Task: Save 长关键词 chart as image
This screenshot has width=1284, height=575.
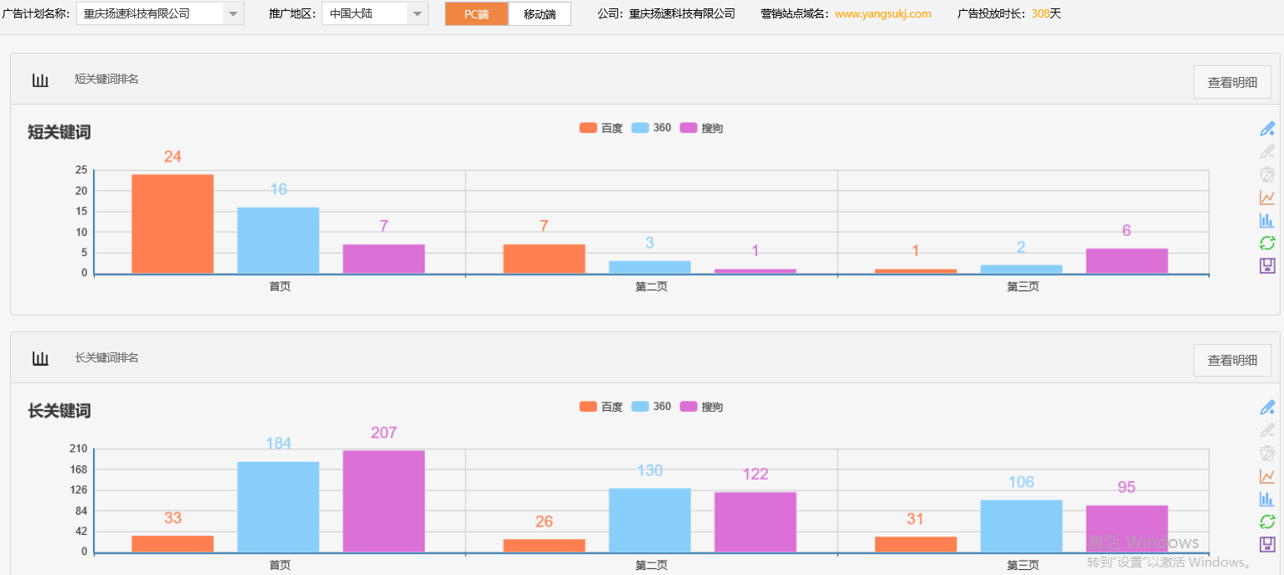Action: tap(1267, 544)
